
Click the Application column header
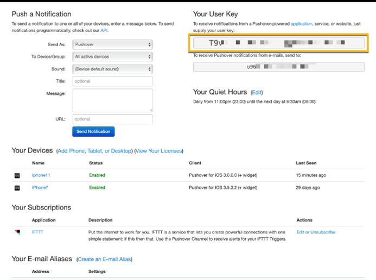click(x=43, y=220)
